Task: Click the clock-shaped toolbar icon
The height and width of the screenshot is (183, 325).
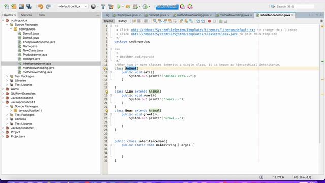Action: click(145, 7)
